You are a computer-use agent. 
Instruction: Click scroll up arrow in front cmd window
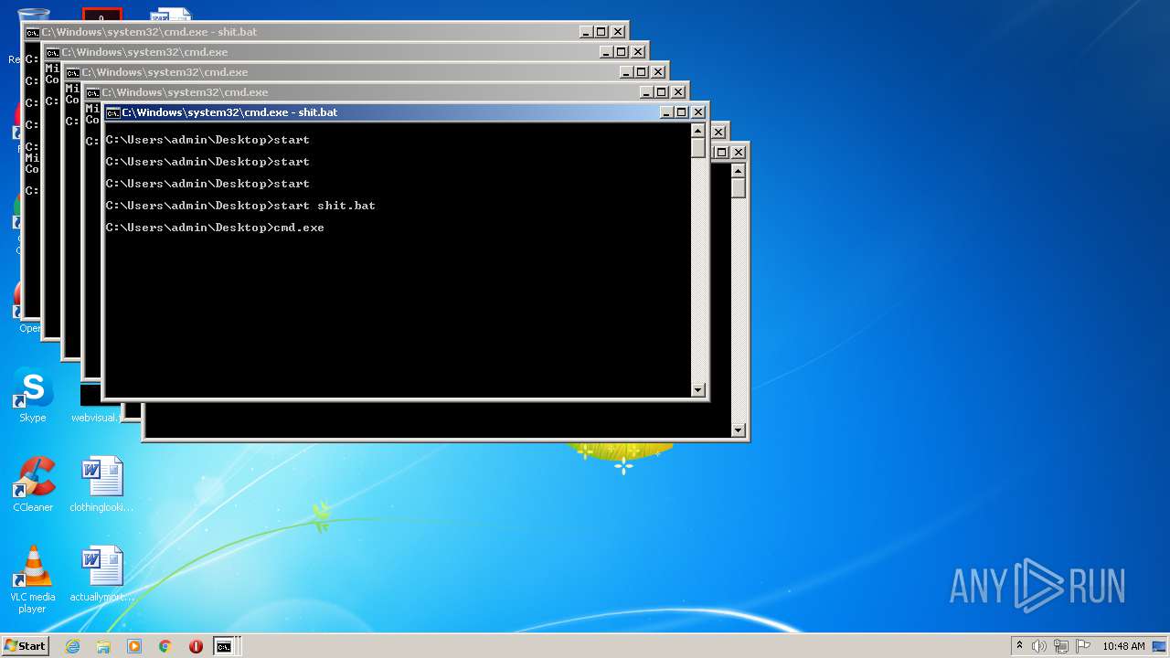pos(698,130)
